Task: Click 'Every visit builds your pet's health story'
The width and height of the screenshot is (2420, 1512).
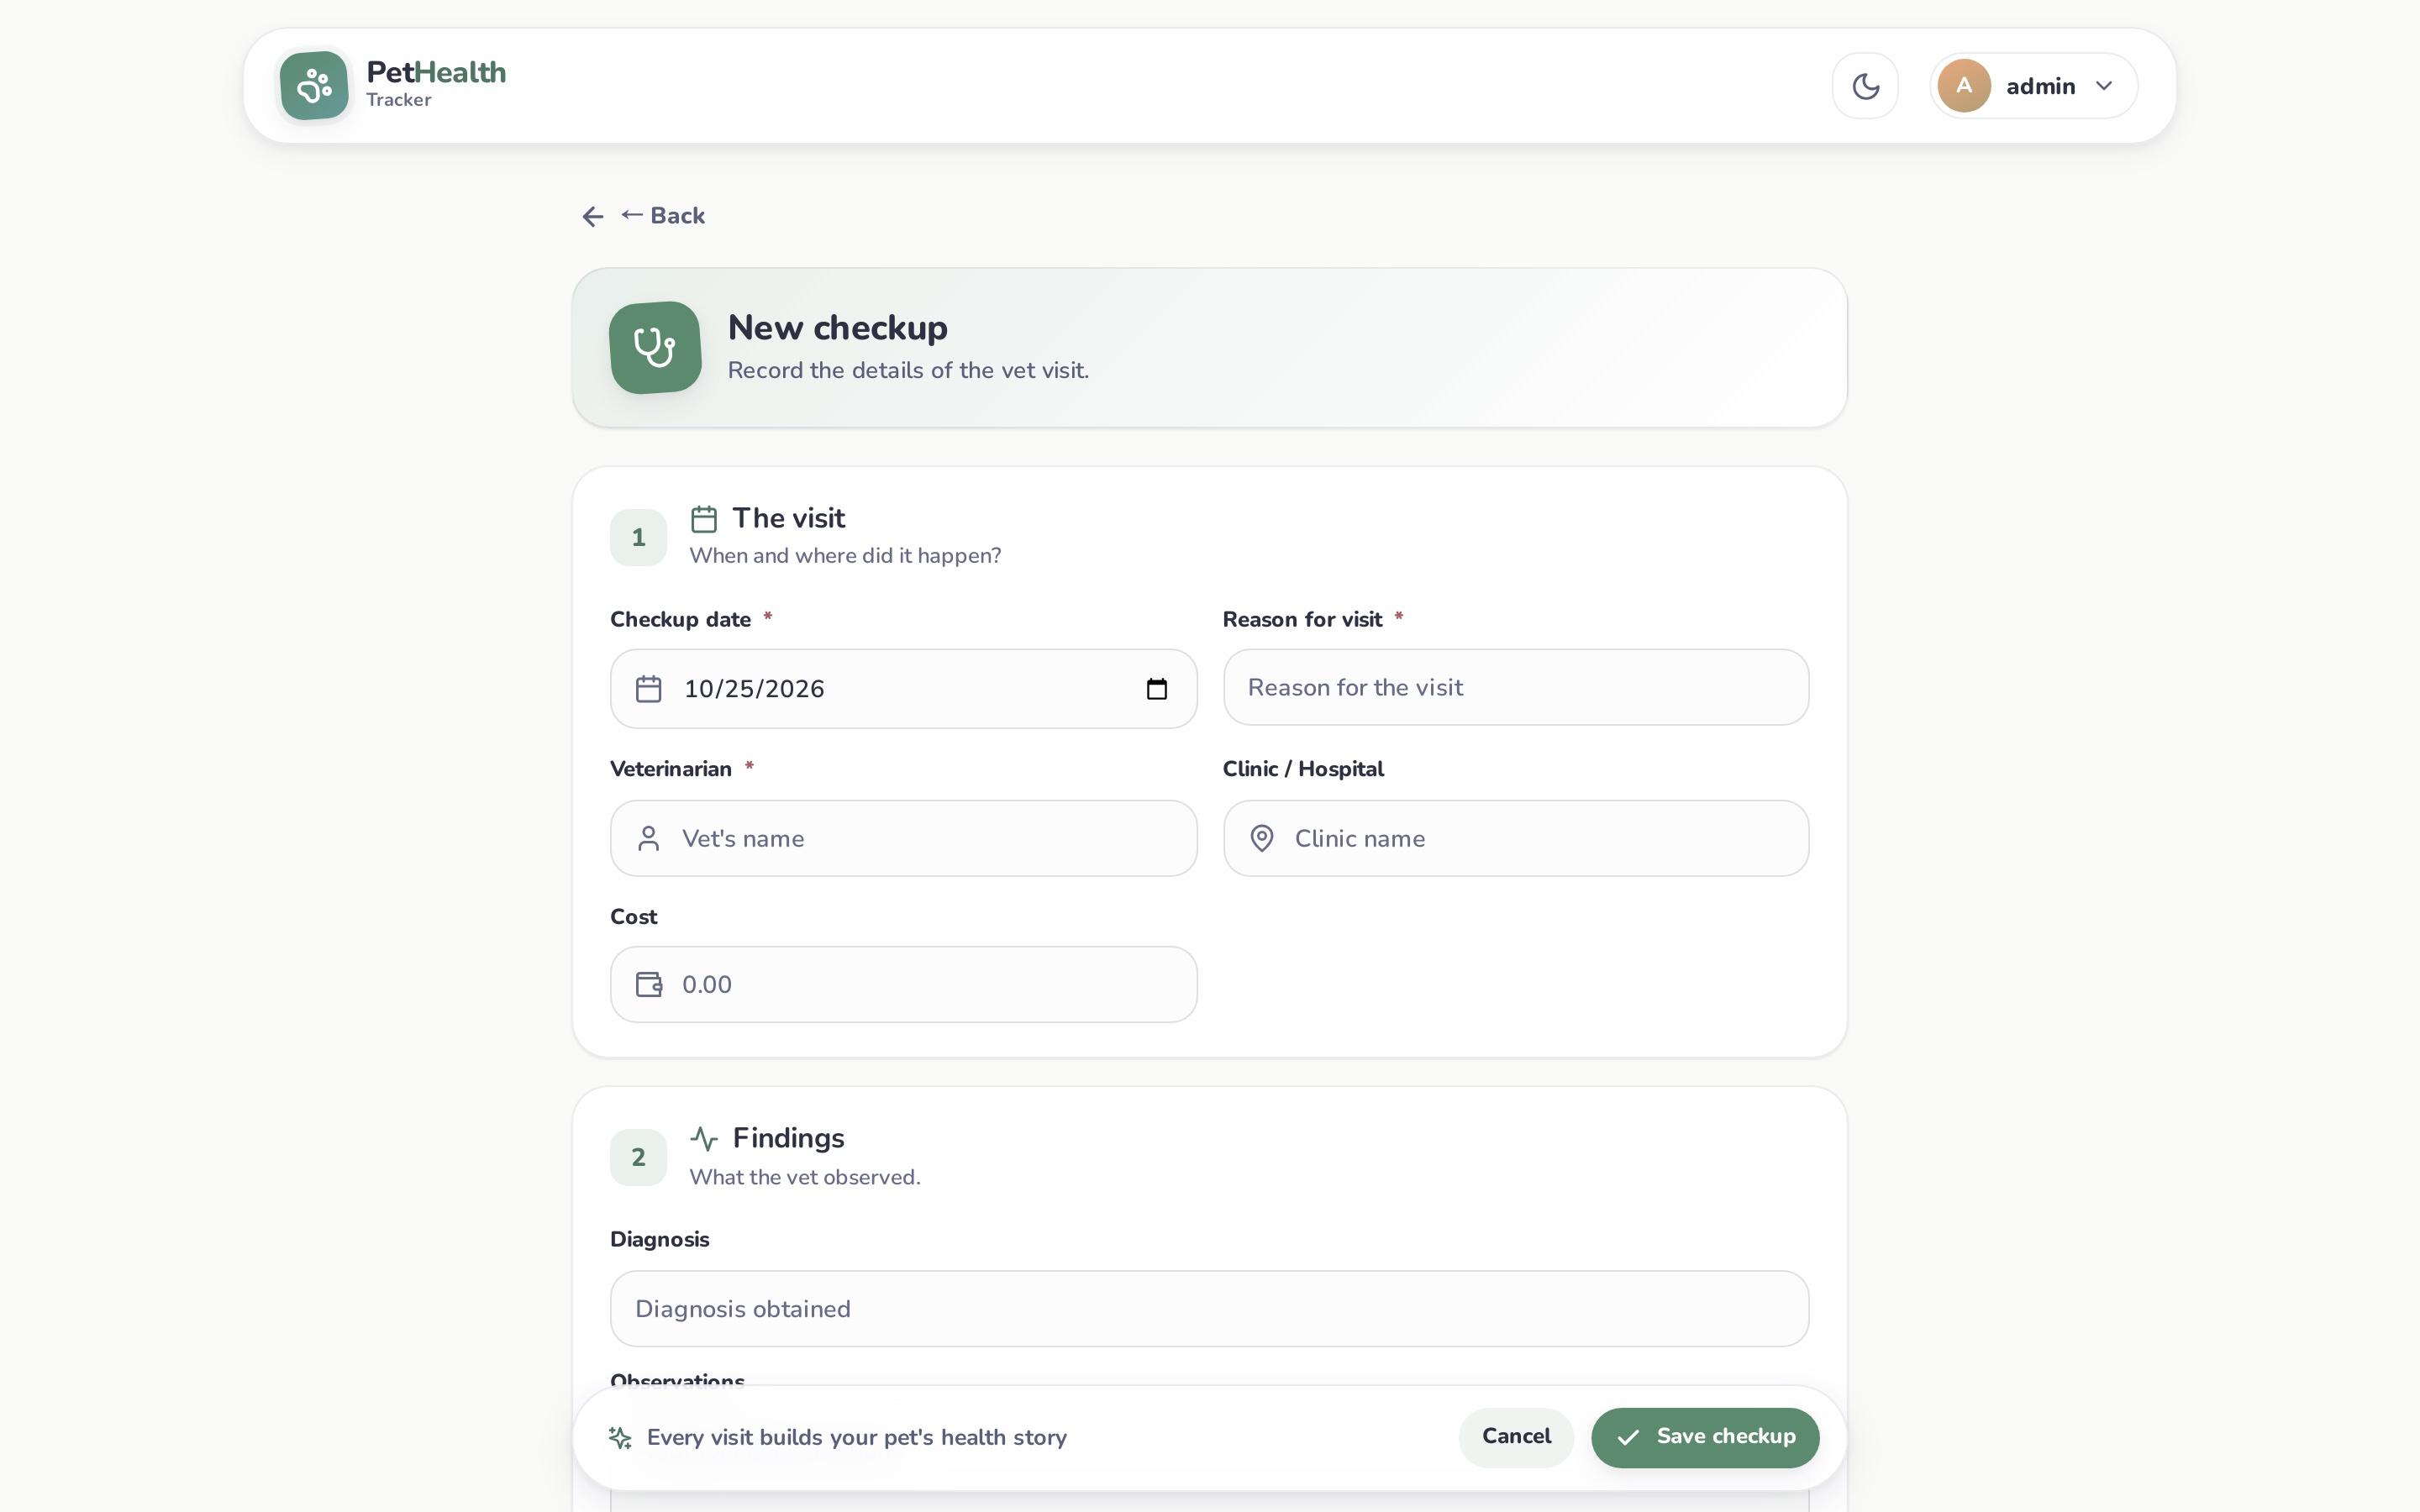Action: click(x=856, y=1438)
